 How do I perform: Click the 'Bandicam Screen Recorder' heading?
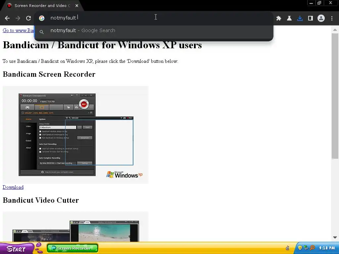(49, 74)
